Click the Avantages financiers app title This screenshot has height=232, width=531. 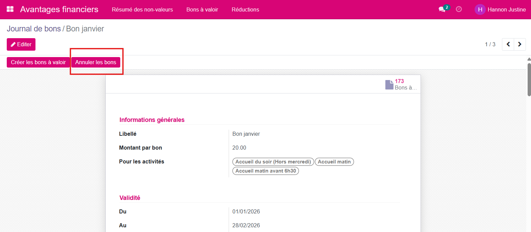pyautogui.click(x=59, y=9)
